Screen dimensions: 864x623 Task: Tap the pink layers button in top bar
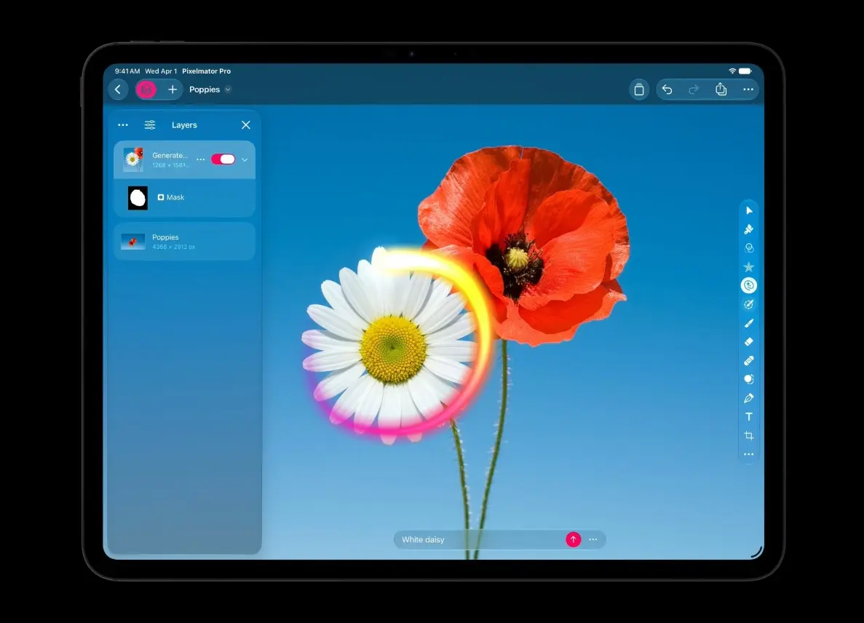146,90
